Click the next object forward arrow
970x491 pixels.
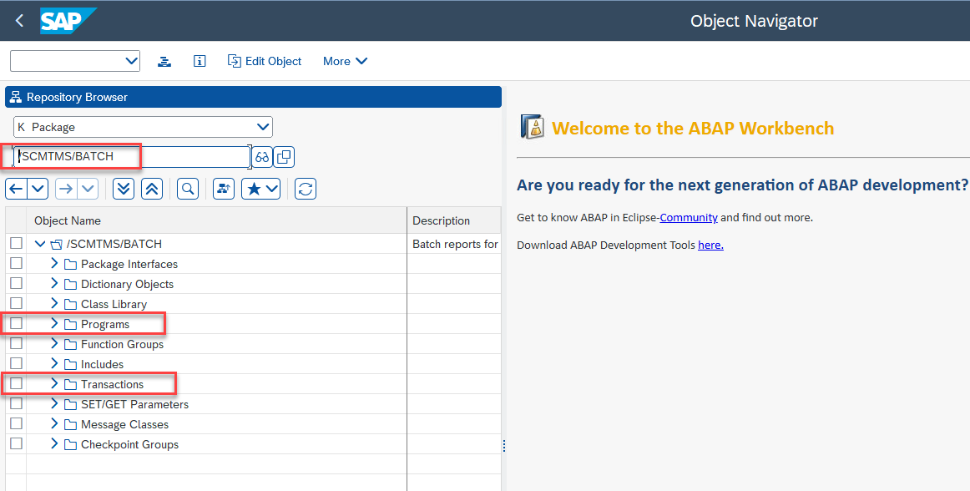coord(65,189)
